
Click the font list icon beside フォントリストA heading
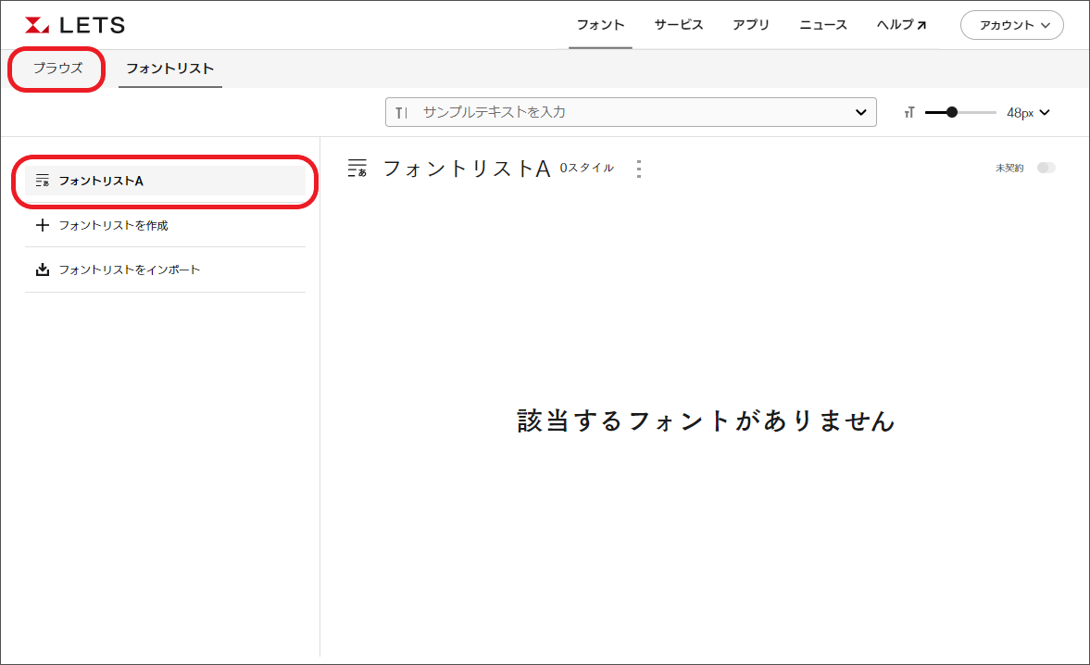[x=357, y=168]
